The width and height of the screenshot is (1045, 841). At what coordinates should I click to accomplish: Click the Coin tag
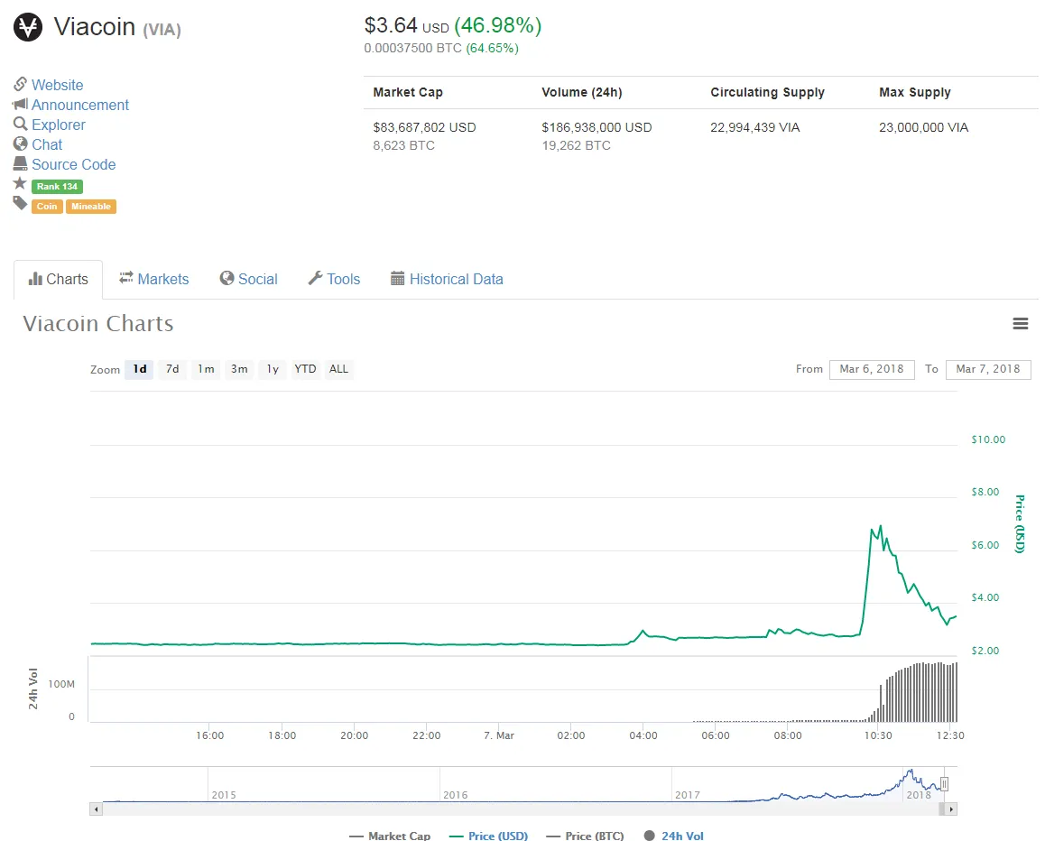coord(47,207)
